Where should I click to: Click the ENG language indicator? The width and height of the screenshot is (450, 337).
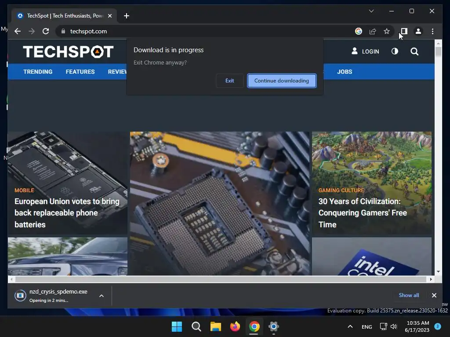pyautogui.click(x=367, y=326)
